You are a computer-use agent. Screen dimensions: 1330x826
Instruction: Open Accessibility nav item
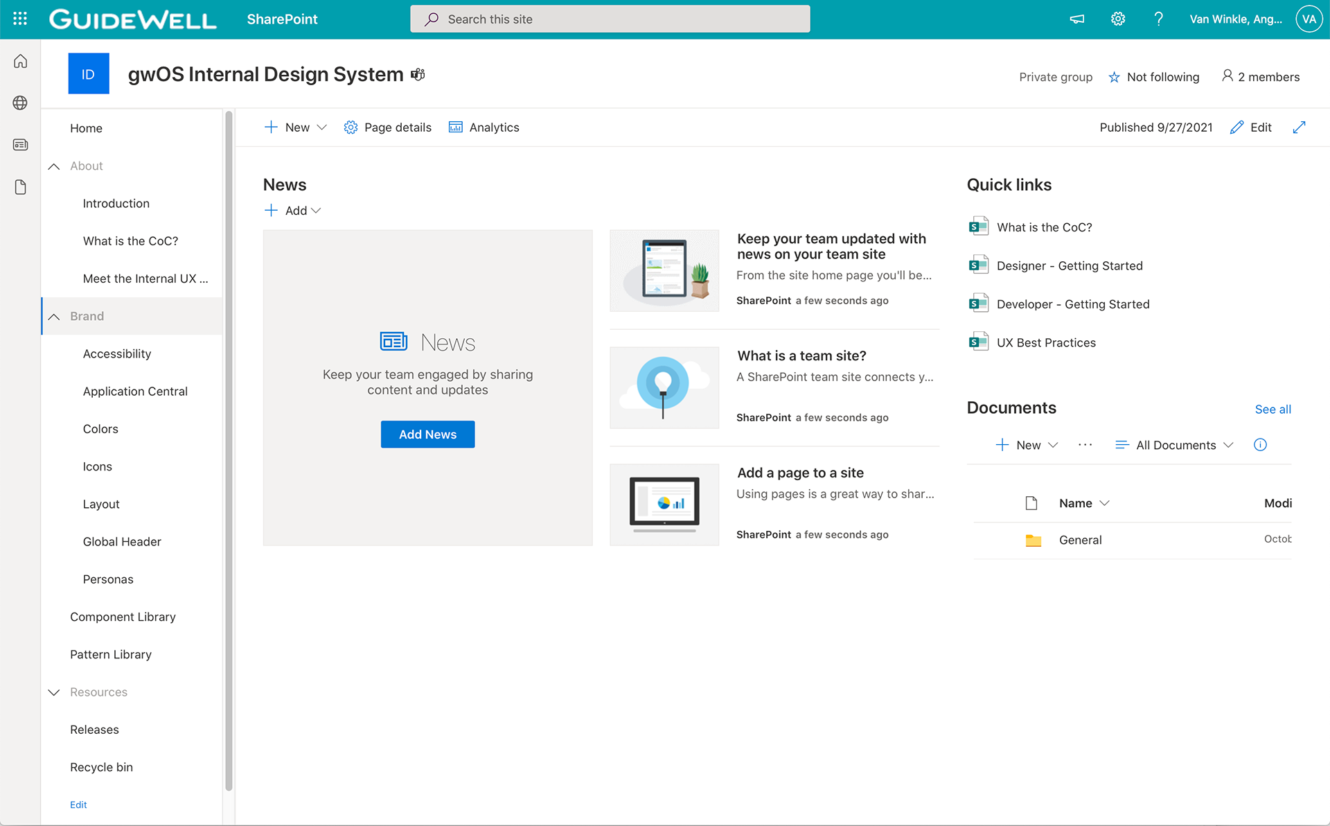[x=117, y=353]
